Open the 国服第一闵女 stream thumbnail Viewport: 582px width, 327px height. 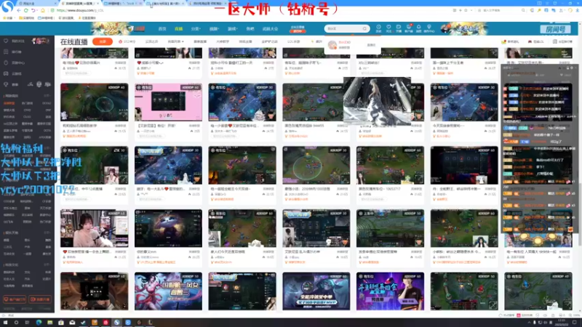point(168,291)
